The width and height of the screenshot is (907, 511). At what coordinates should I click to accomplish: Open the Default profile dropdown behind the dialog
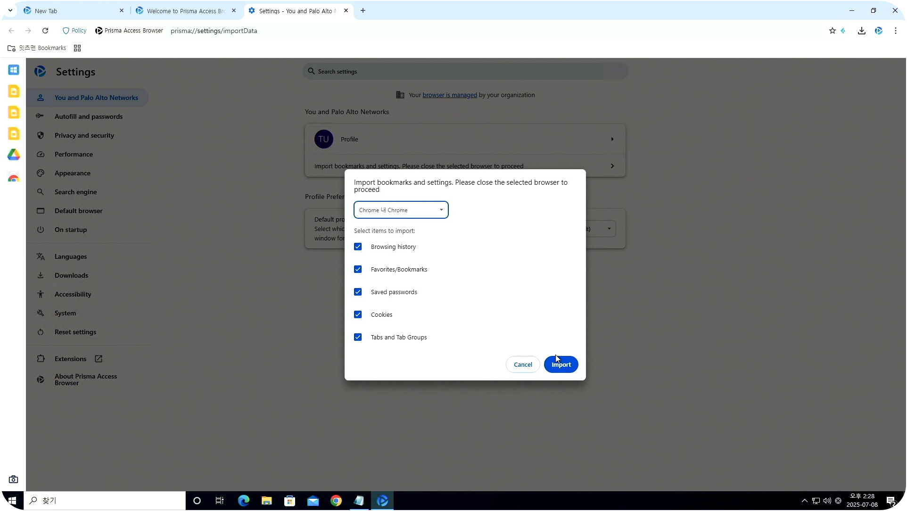click(x=601, y=229)
